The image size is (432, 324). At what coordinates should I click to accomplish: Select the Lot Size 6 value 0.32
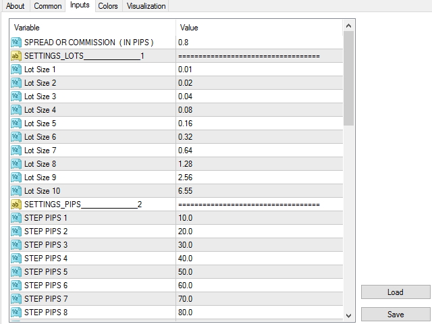tap(185, 137)
